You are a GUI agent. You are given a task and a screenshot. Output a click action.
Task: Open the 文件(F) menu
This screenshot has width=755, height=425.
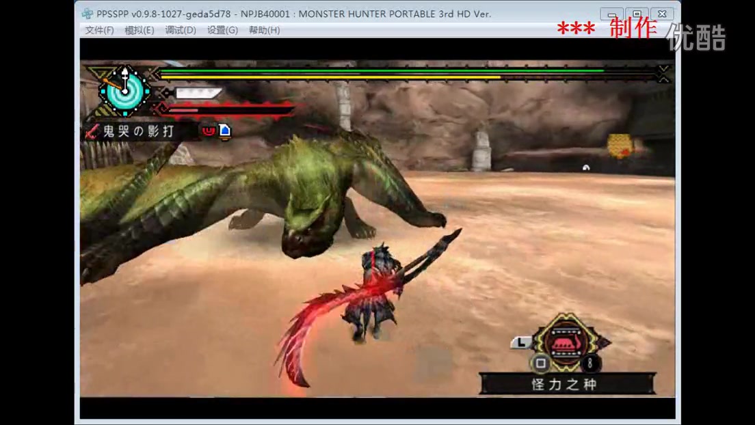pyautogui.click(x=99, y=30)
